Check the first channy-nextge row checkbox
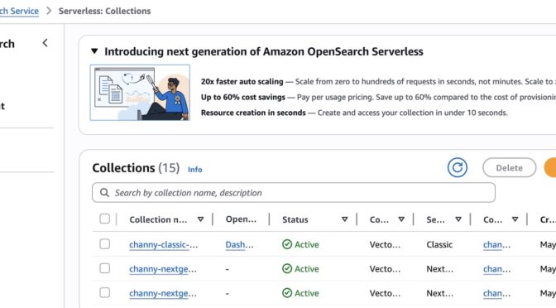The height and width of the screenshot is (308, 556). point(104,268)
